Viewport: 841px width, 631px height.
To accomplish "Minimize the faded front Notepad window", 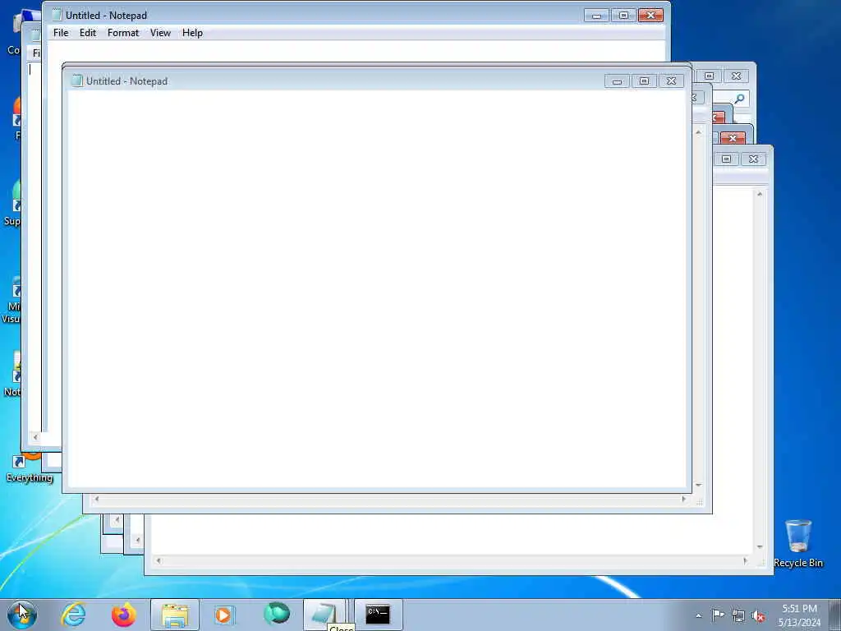I will tap(617, 81).
